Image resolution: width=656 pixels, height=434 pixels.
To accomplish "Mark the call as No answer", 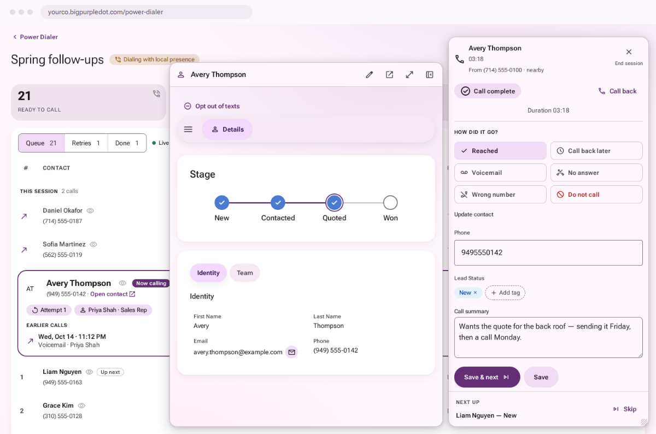I will tap(596, 173).
